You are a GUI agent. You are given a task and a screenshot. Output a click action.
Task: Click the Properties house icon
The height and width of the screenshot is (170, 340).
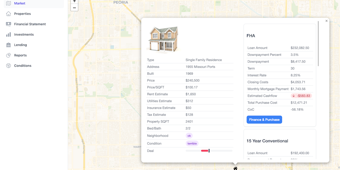pyautogui.click(x=8, y=14)
